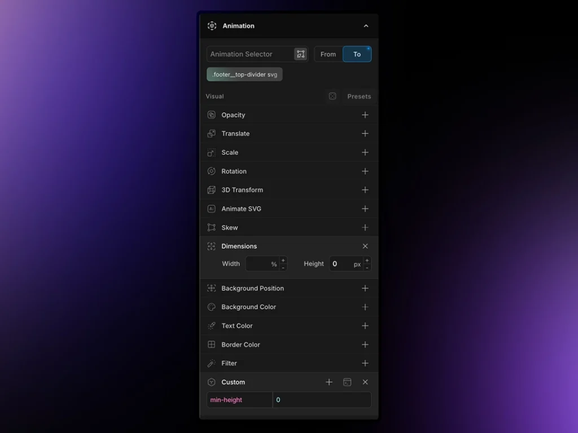Click the plus icon for Translate
578x433 pixels.
[365, 134]
